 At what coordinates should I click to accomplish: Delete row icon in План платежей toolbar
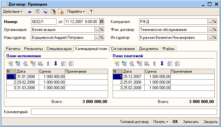tap(139, 63)
